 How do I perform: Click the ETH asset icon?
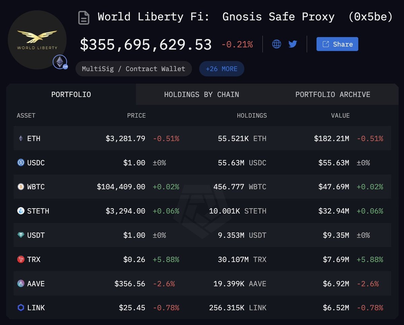21,138
